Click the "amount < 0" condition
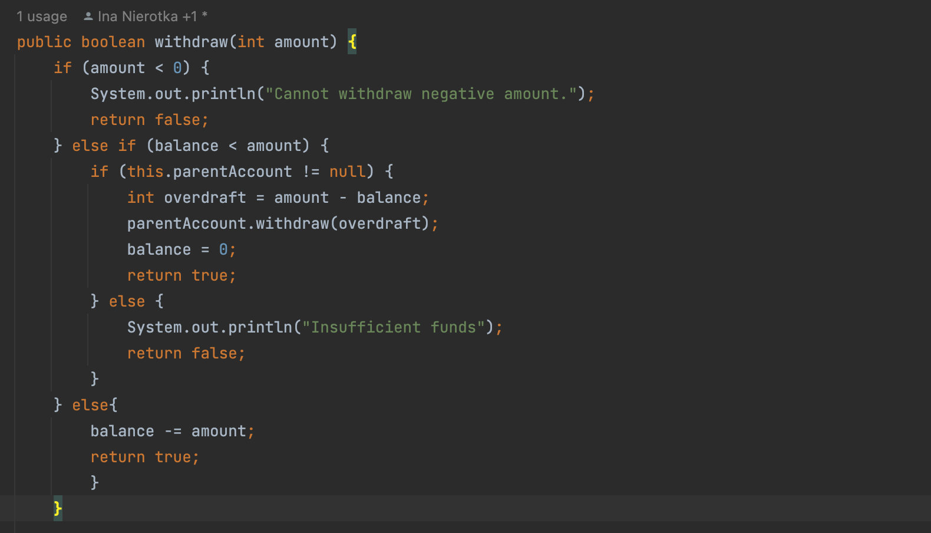 (x=136, y=68)
